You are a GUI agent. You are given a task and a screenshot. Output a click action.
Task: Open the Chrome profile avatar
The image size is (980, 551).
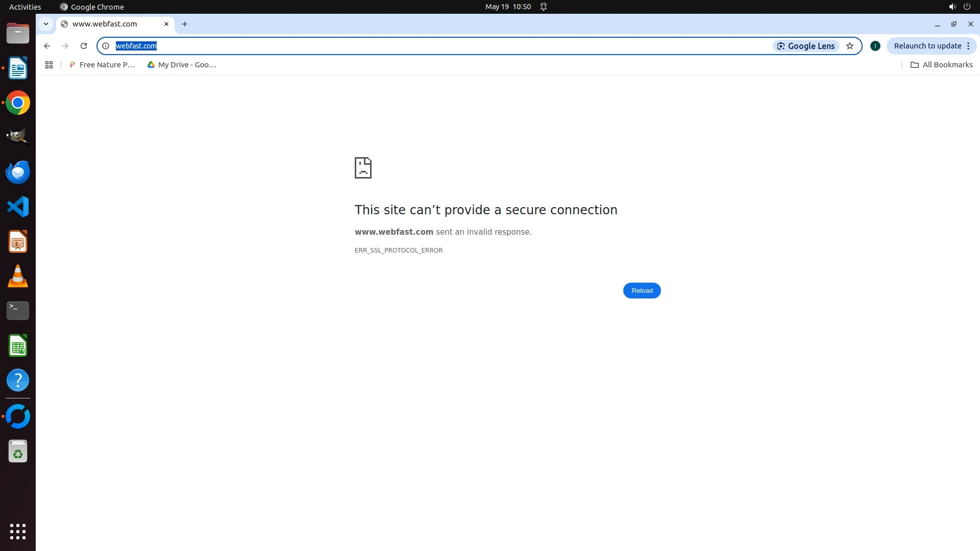point(875,46)
